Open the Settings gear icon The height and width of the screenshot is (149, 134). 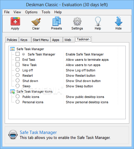pyautogui.click(x=77, y=21)
